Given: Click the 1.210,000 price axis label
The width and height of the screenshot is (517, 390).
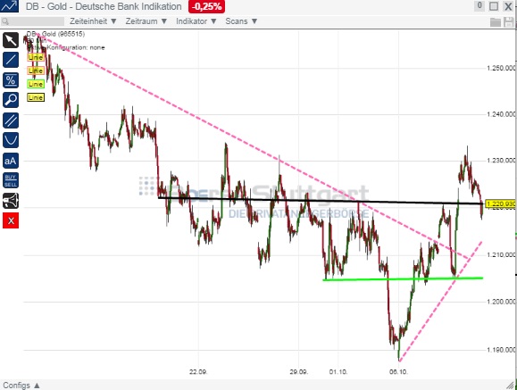Looking at the screenshot, I should coord(501,255).
